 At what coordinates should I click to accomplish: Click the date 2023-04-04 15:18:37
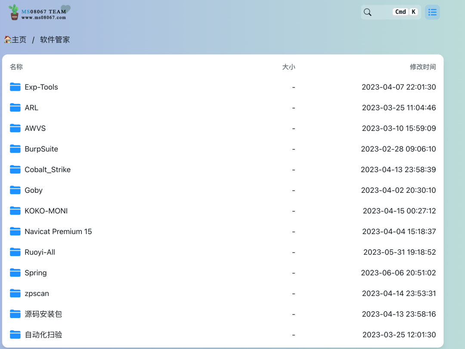399,231
